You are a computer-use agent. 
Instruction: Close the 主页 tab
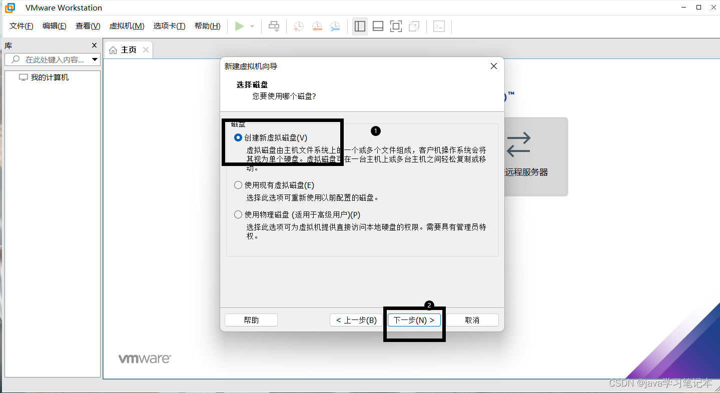tap(146, 49)
